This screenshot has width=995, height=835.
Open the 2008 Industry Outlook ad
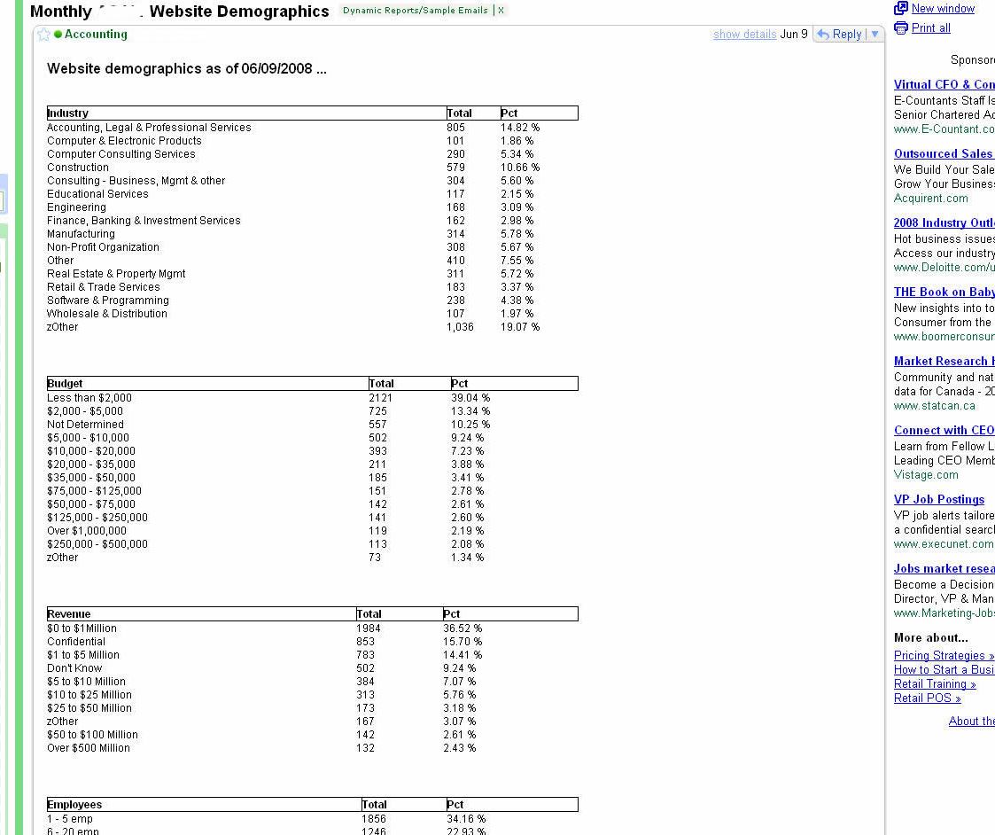(x=944, y=222)
